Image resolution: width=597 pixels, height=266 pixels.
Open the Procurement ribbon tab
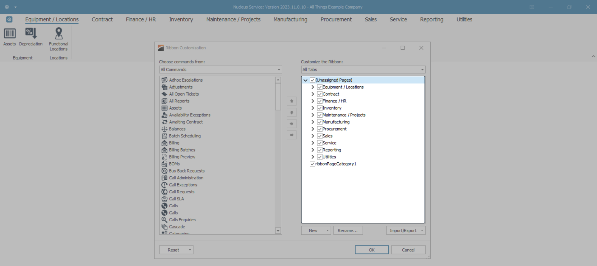click(x=336, y=20)
